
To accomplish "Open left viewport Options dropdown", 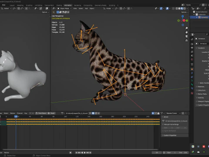I will (x=45, y=12).
